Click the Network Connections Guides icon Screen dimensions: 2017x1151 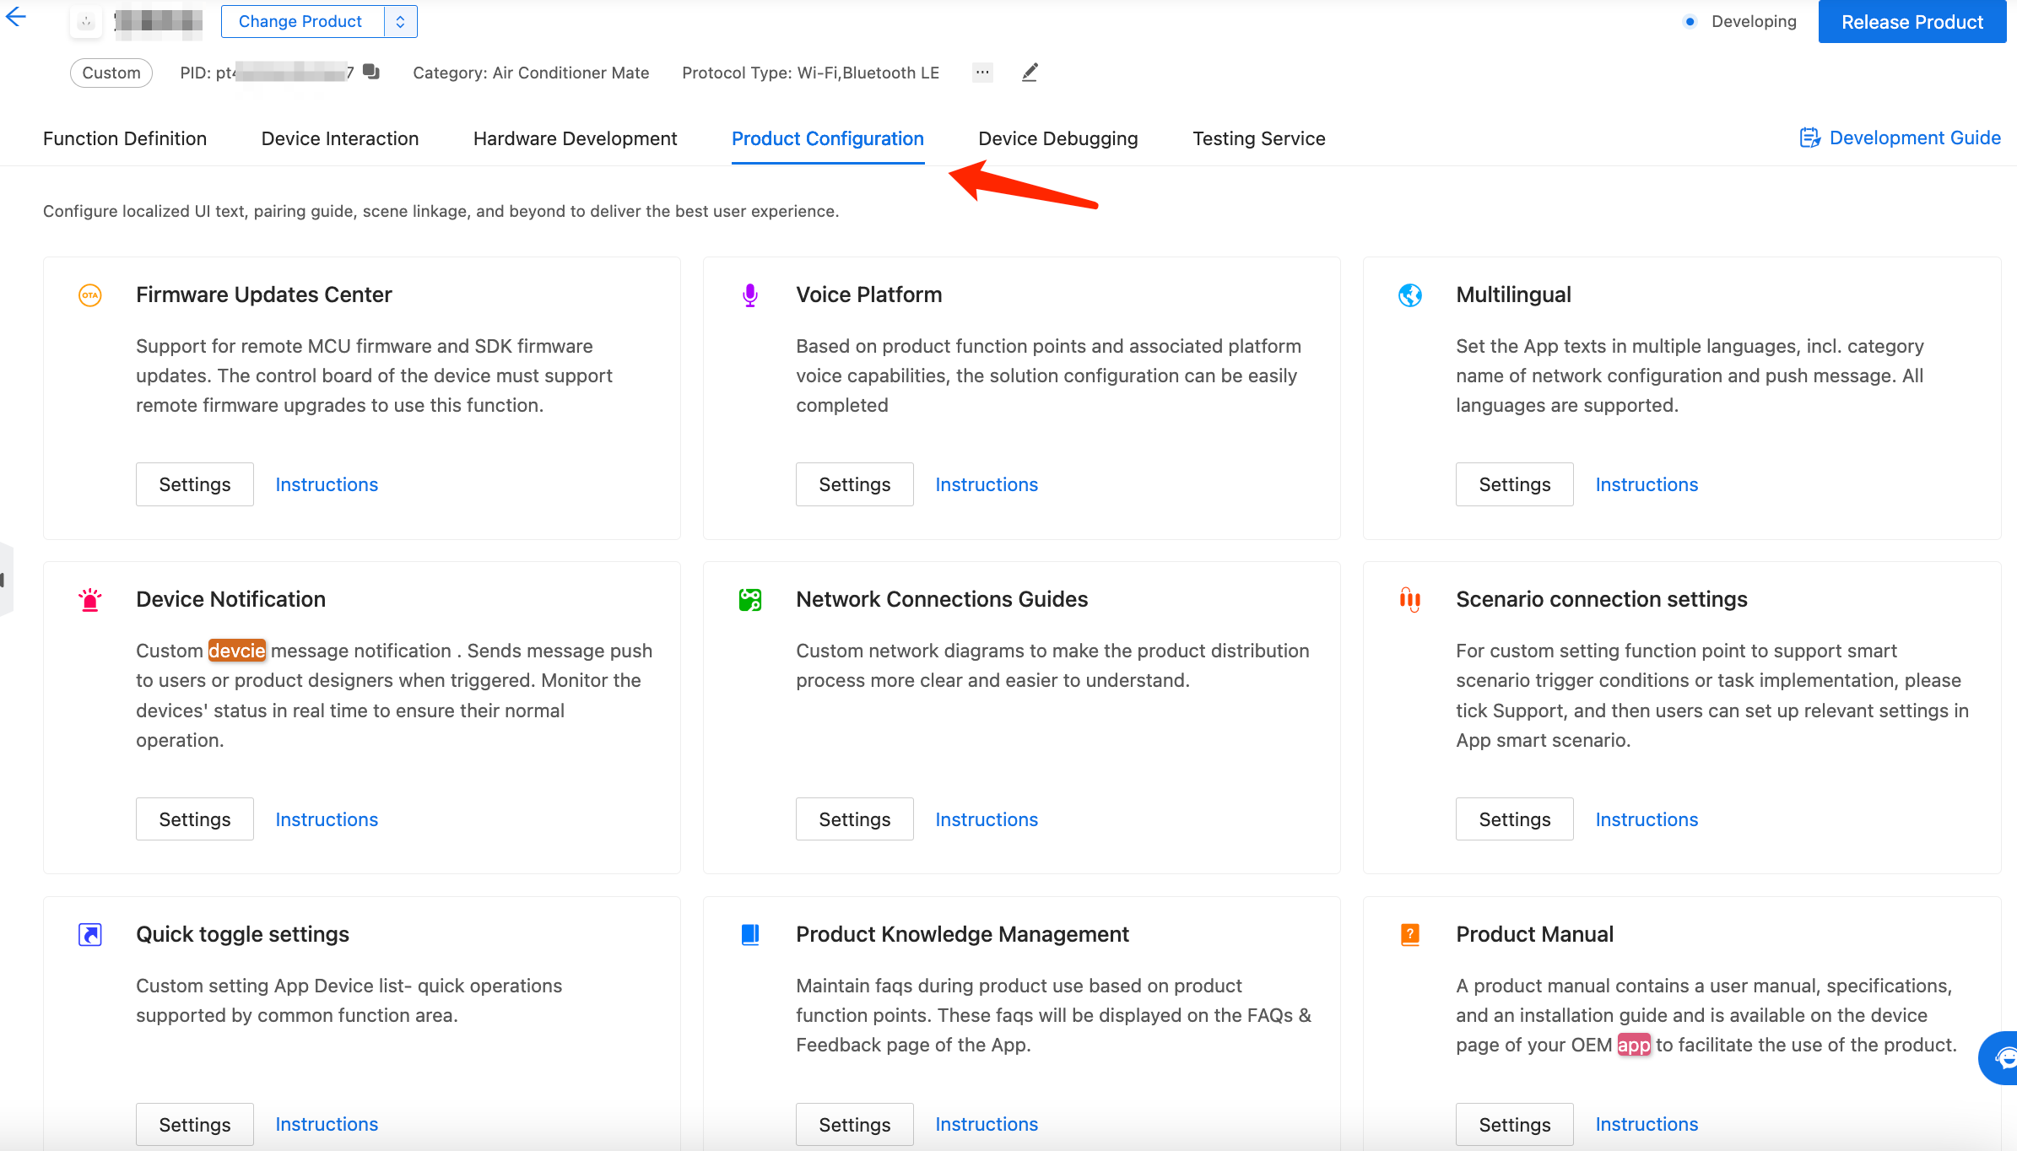749,598
